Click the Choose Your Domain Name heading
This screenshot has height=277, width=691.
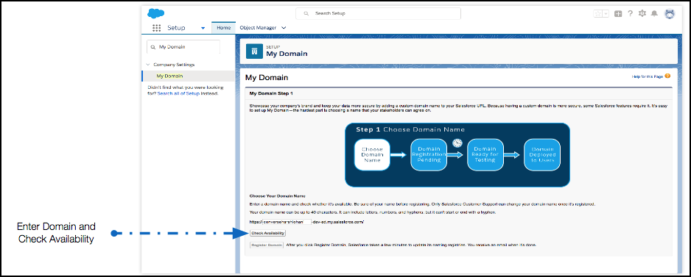pos(277,195)
